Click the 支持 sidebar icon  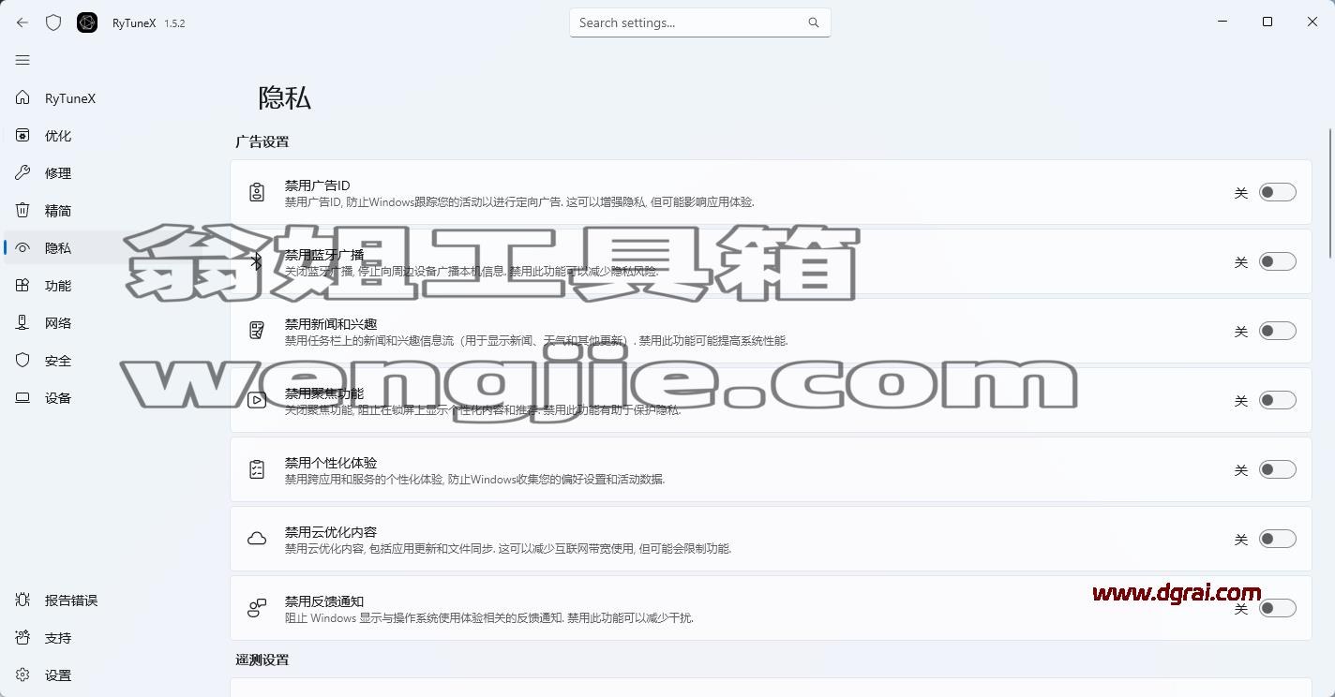coord(22,638)
